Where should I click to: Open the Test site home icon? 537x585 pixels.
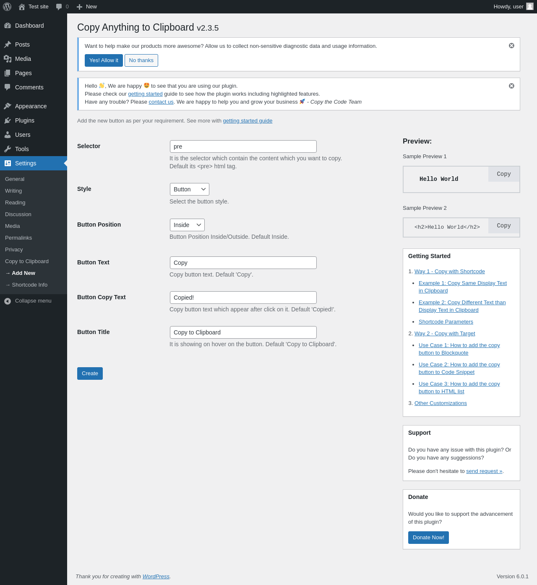click(x=22, y=7)
